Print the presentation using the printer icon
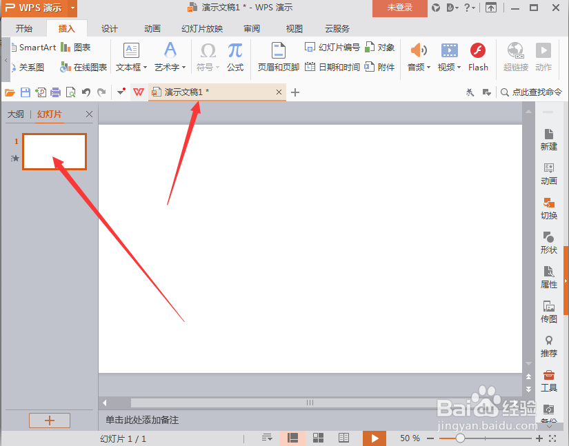Image resolution: width=569 pixels, height=446 pixels. [56, 92]
